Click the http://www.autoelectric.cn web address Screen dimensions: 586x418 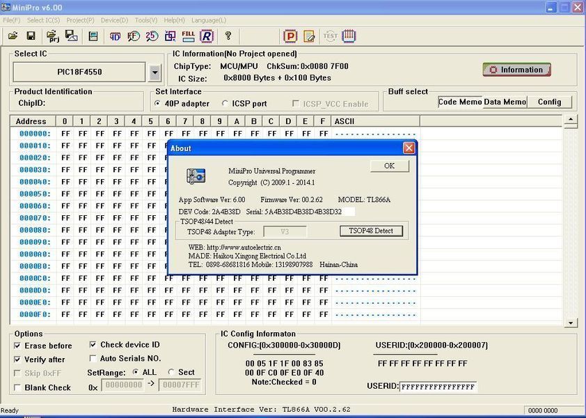[x=244, y=247]
